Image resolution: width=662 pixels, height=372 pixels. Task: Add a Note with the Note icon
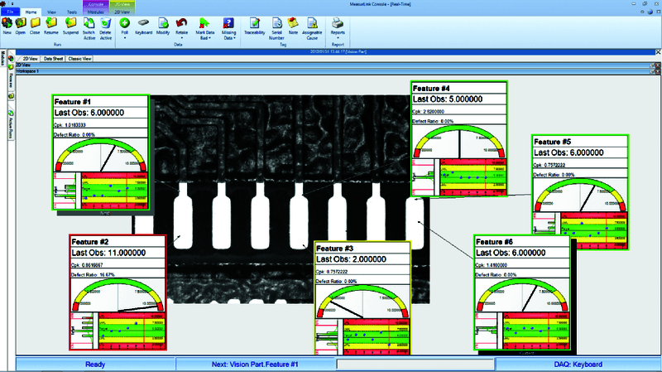[x=293, y=23]
